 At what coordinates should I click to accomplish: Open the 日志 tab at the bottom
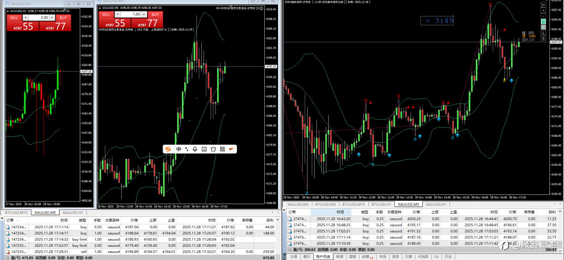[x=448, y=256]
